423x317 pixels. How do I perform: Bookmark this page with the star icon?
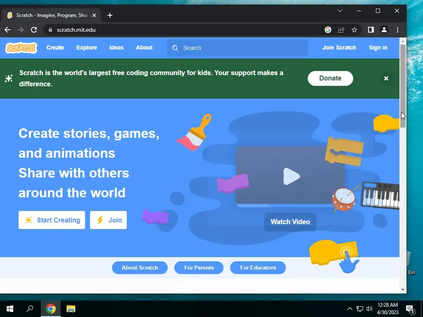[354, 30]
